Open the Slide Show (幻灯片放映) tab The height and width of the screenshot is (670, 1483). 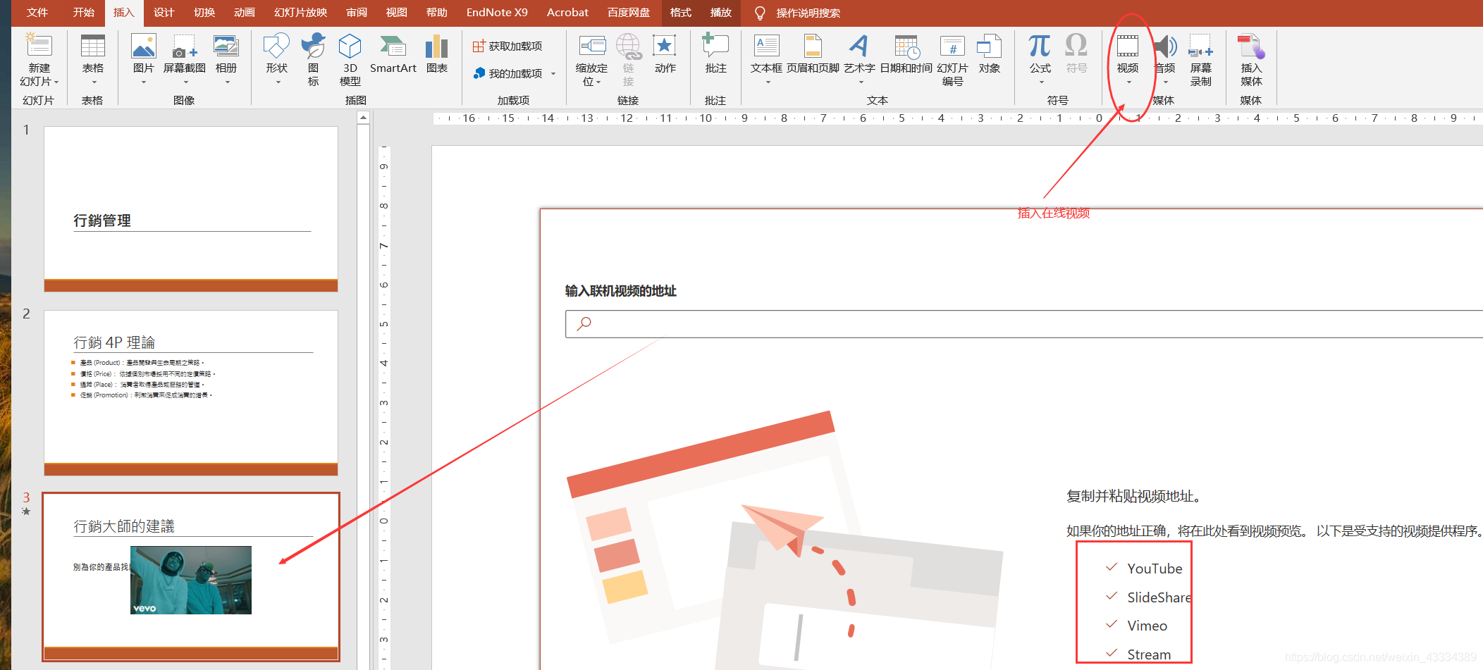(x=301, y=13)
